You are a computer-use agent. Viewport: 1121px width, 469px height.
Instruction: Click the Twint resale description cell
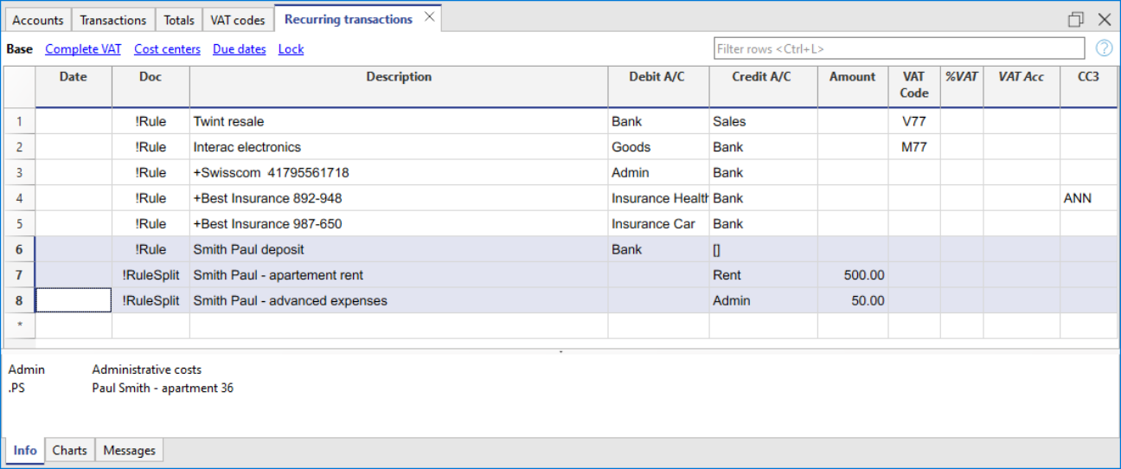coord(399,121)
